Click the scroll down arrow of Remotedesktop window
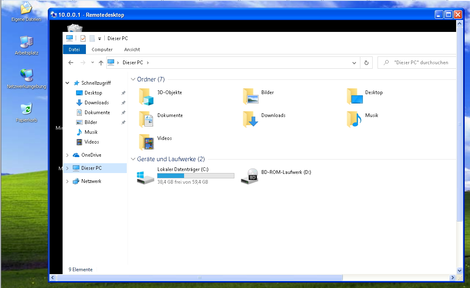The height and width of the screenshot is (288, 470). tap(459, 271)
